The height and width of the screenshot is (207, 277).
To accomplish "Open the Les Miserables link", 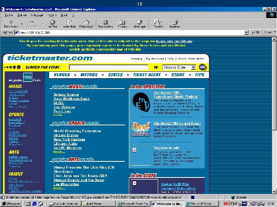I will coord(66,184).
